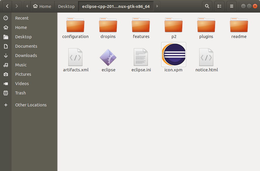260x171 pixels.
Task: Select the p2 folder icon
Action: click(174, 25)
